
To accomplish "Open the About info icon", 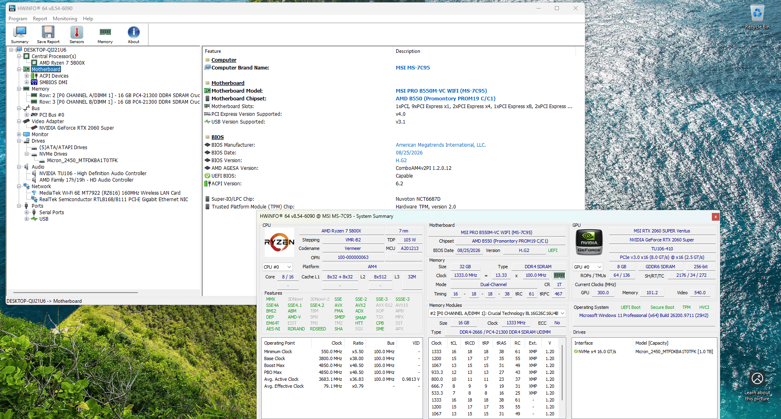I will tap(133, 35).
